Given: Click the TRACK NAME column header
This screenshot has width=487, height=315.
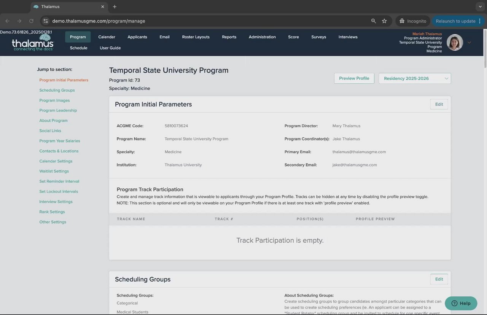Looking at the screenshot, I should (131, 219).
